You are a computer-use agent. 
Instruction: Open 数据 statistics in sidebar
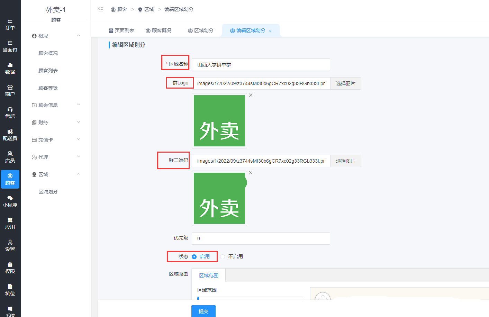pyautogui.click(x=10, y=69)
